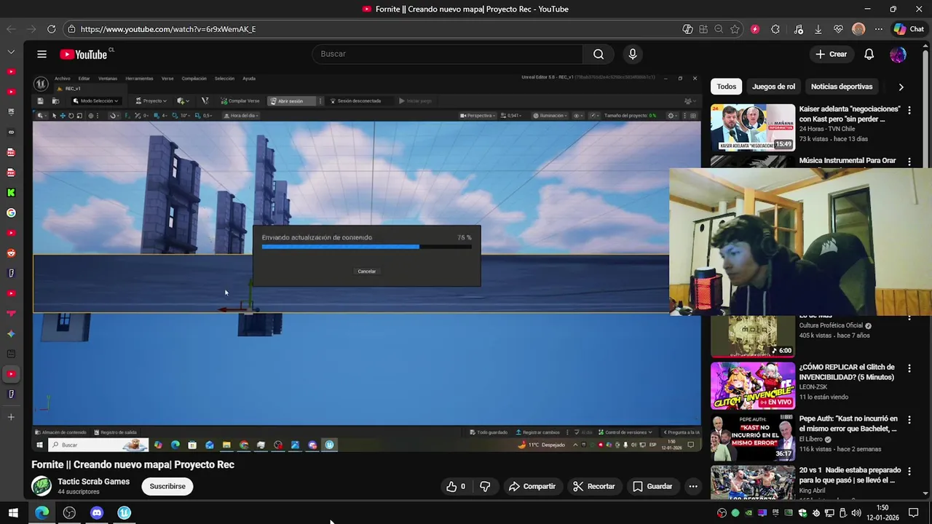Screen dimensions: 932x524
Task: Select the Noticias deportivas chip
Action: (841, 87)
